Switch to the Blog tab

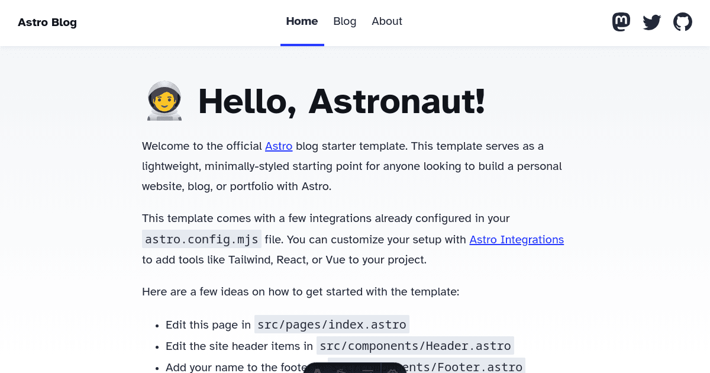point(345,21)
